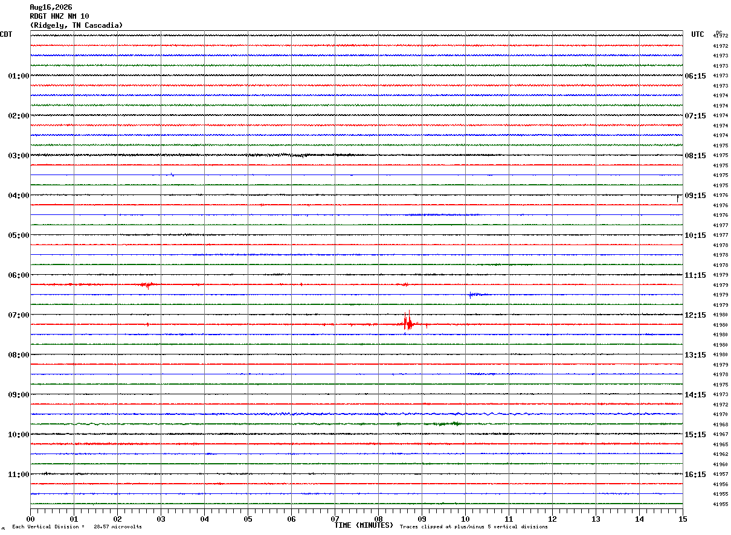Viewport: 731px width, 535px height.
Task: Click the DC offset value 41965
Action: click(720, 444)
